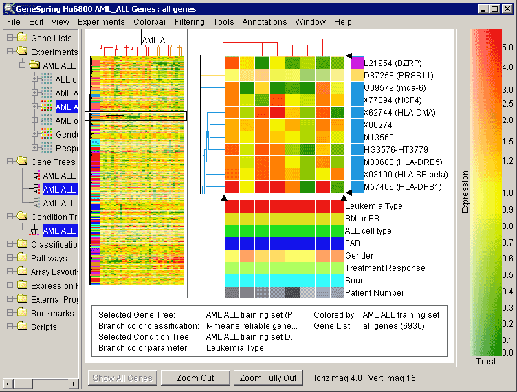Expand the Gene Lists tree node
The height and width of the screenshot is (392, 517).
[10, 38]
